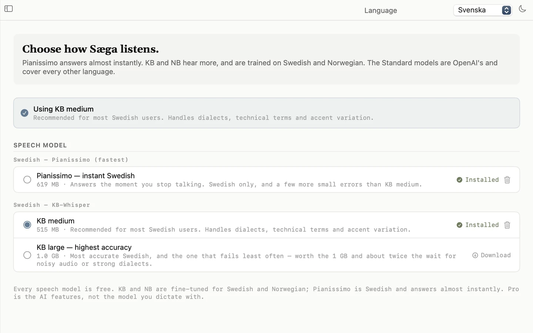Click the "Choose how Sæga listens." heading
The image size is (533, 333).
click(x=91, y=49)
